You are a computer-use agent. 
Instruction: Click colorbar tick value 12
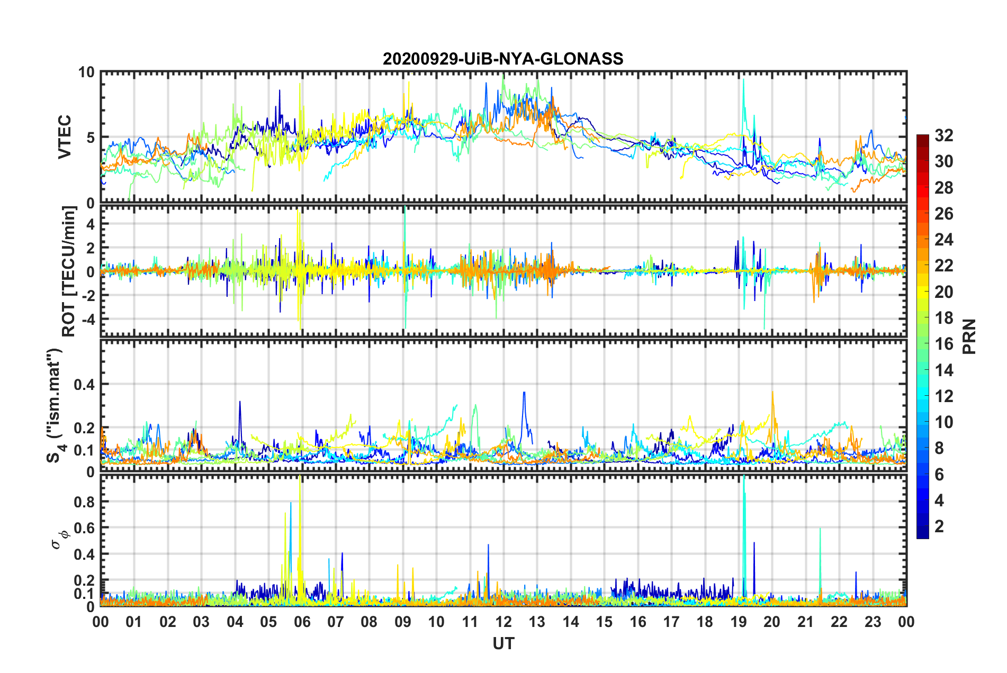point(943,396)
